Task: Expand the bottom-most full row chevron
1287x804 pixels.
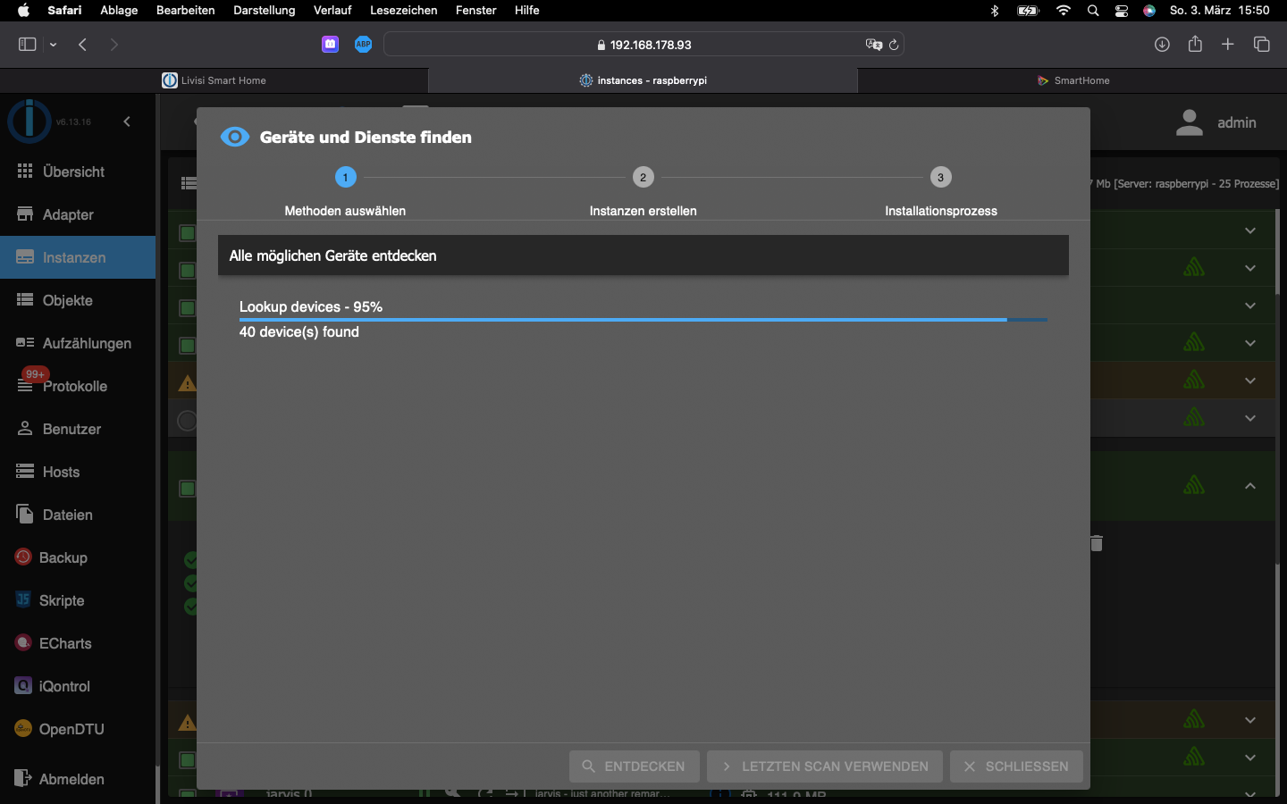Action: pos(1250,758)
